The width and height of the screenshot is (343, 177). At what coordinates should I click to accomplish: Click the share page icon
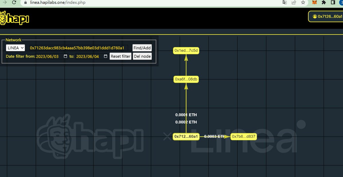(x=294, y=3)
